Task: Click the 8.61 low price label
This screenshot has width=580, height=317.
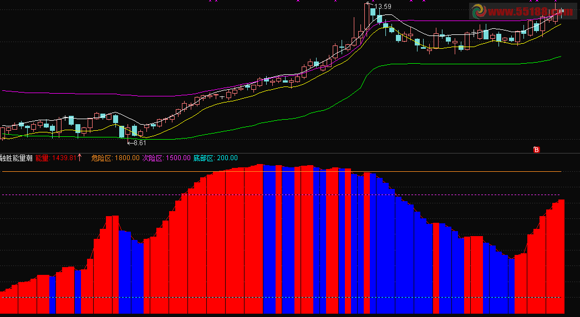Action: [x=140, y=143]
